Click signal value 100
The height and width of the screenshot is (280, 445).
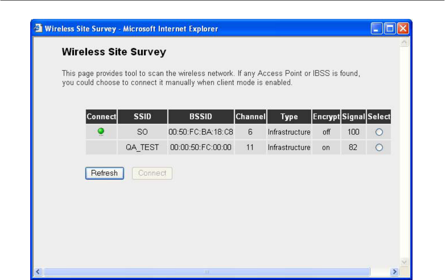click(x=353, y=132)
